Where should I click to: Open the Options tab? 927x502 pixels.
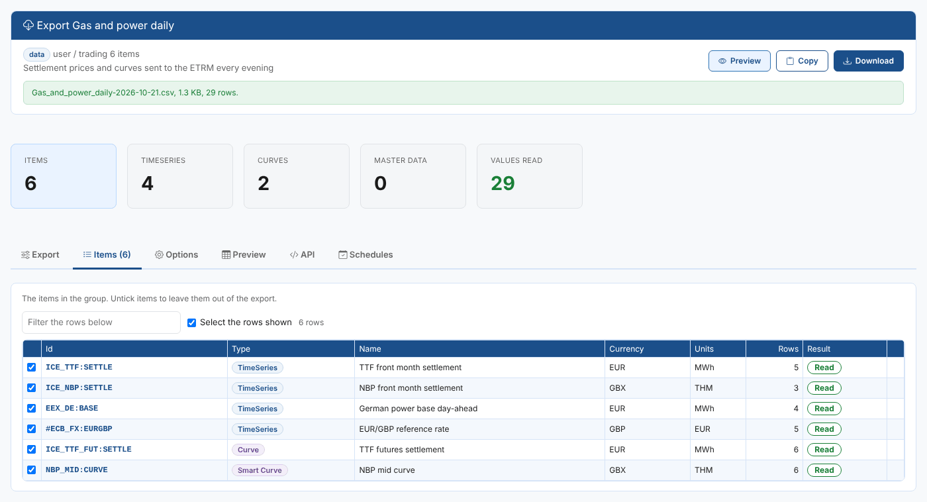tap(177, 255)
